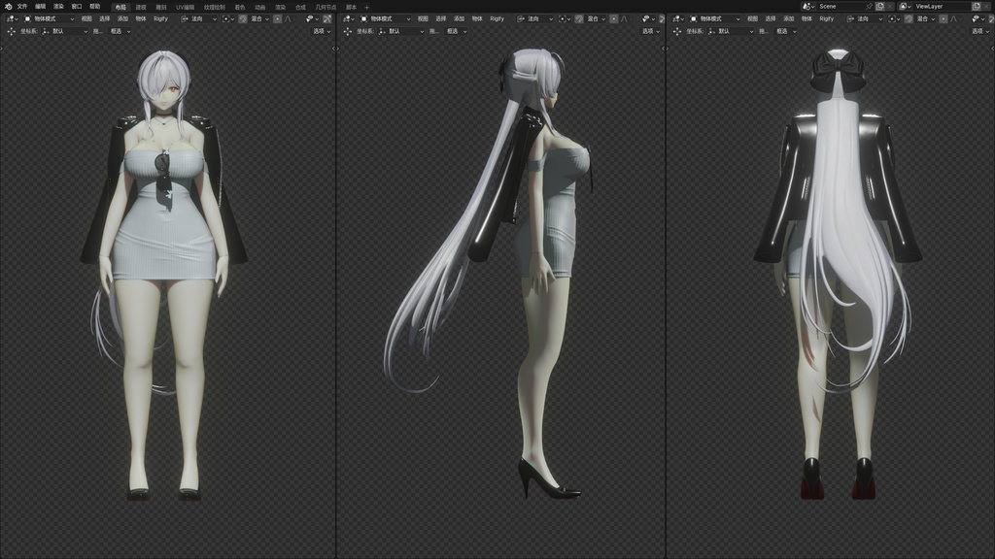
Task: Toggle proportional editing in left viewport header
Action: 278,18
